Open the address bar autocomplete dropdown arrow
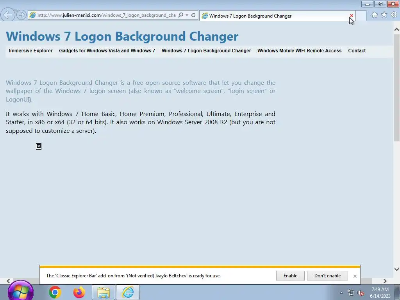 point(187,15)
